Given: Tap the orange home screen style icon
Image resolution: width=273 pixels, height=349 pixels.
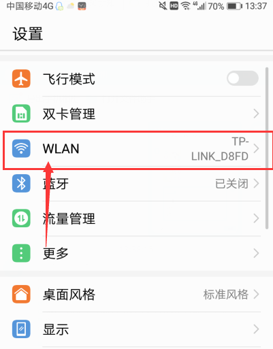Looking at the screenshot, I should click(x=21, y=295).
